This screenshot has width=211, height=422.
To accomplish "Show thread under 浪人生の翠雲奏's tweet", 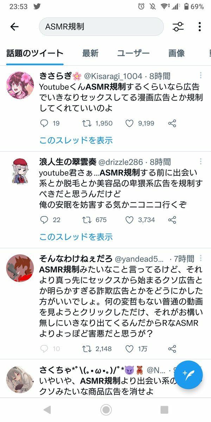I will point(76,237).
